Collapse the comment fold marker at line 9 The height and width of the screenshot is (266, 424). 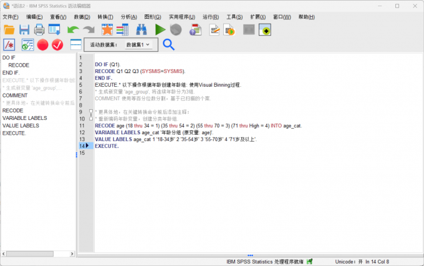pyautogui.click(x=91, y=112)
